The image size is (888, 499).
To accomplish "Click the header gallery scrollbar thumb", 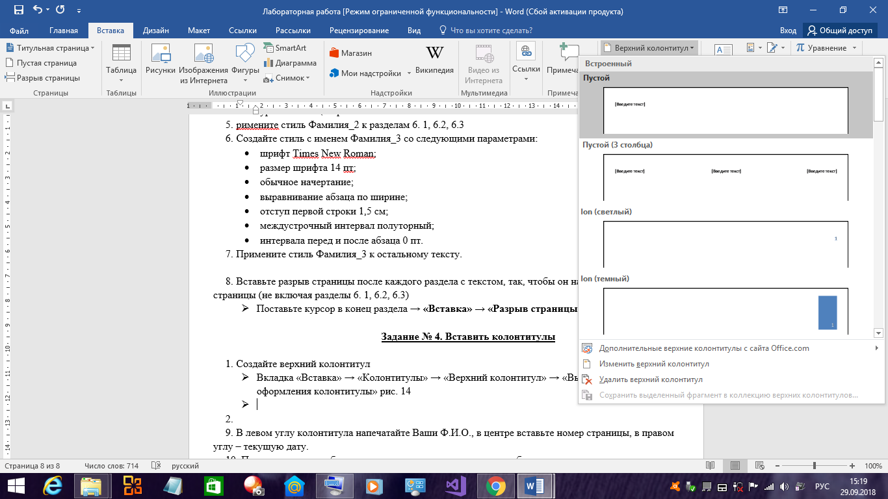I will [878, 95].
